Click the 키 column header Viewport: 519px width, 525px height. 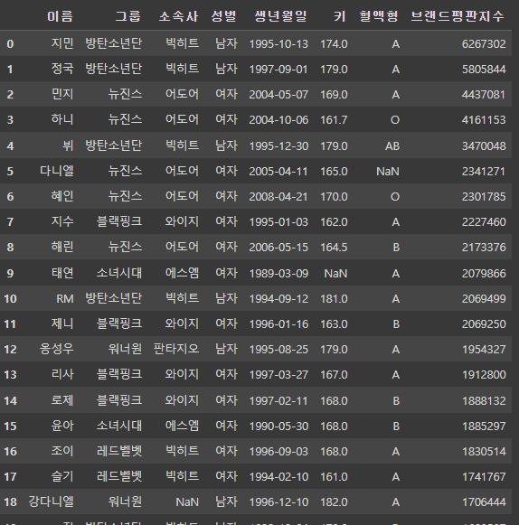point(340,16)
